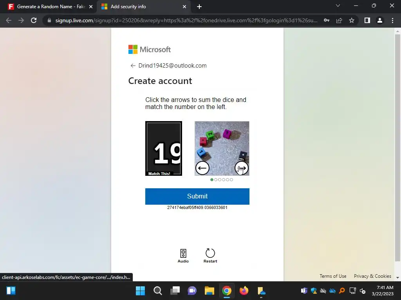Open Chrome three-dot menu
This screenshot has height=300, width=401.
[x=392, y=20]
